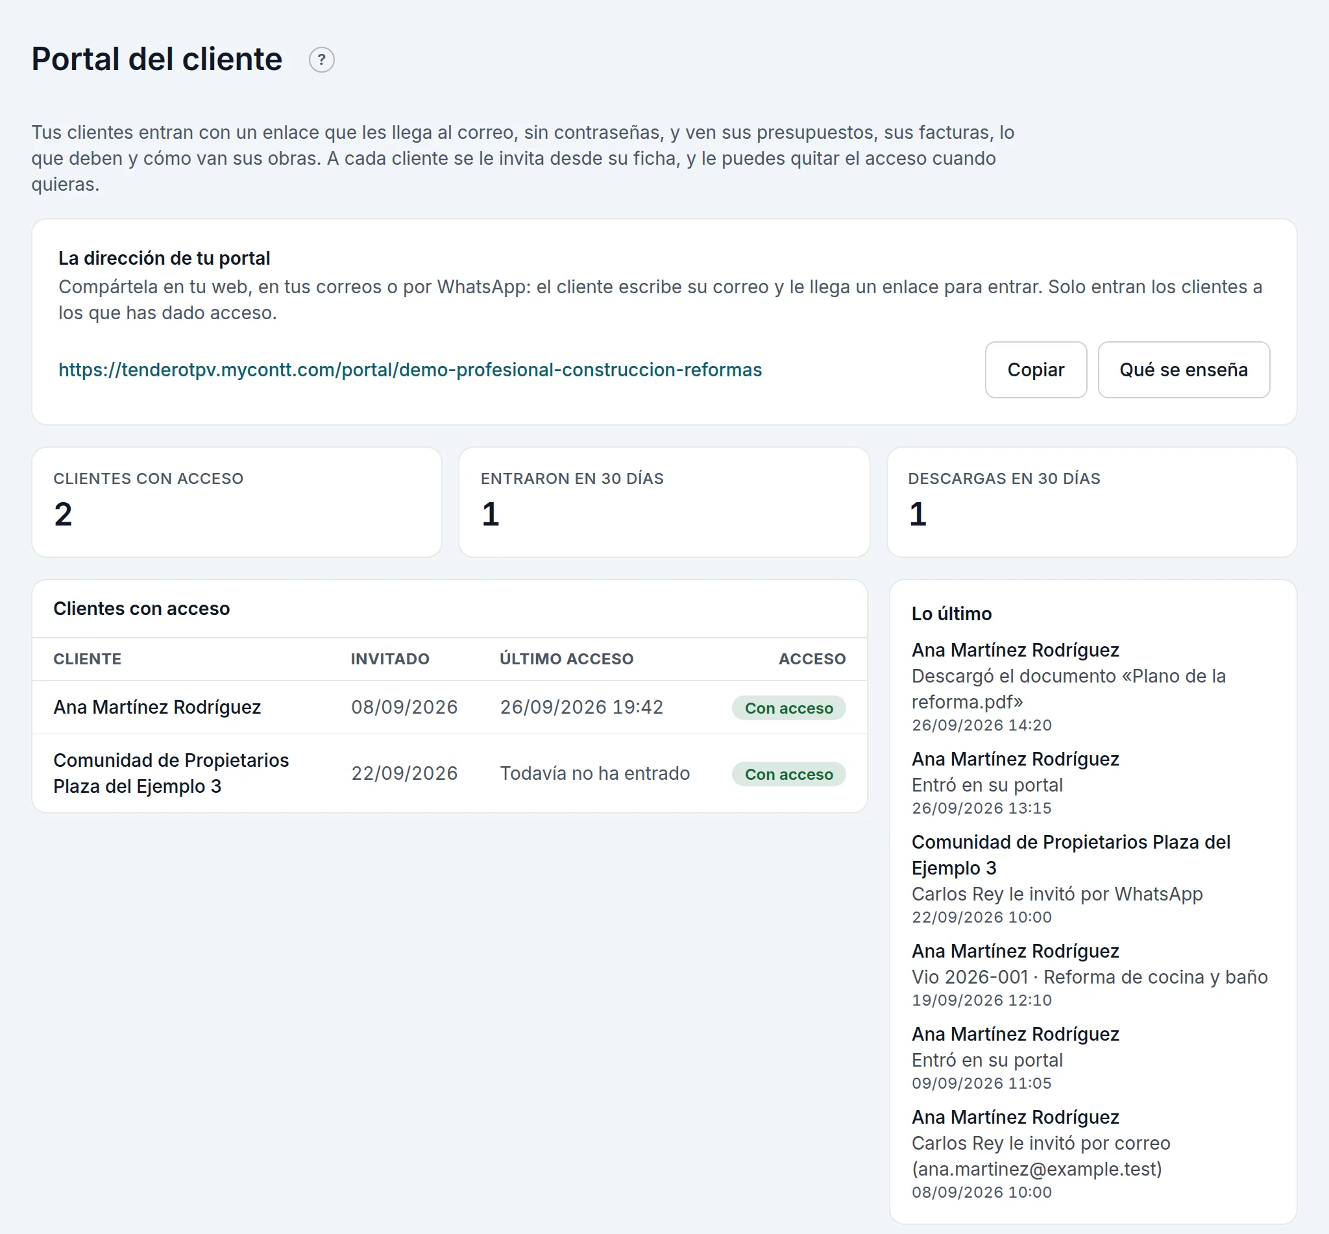
Task: Click the Todavía no ha entrado cell
Action: tap(594, 773)
